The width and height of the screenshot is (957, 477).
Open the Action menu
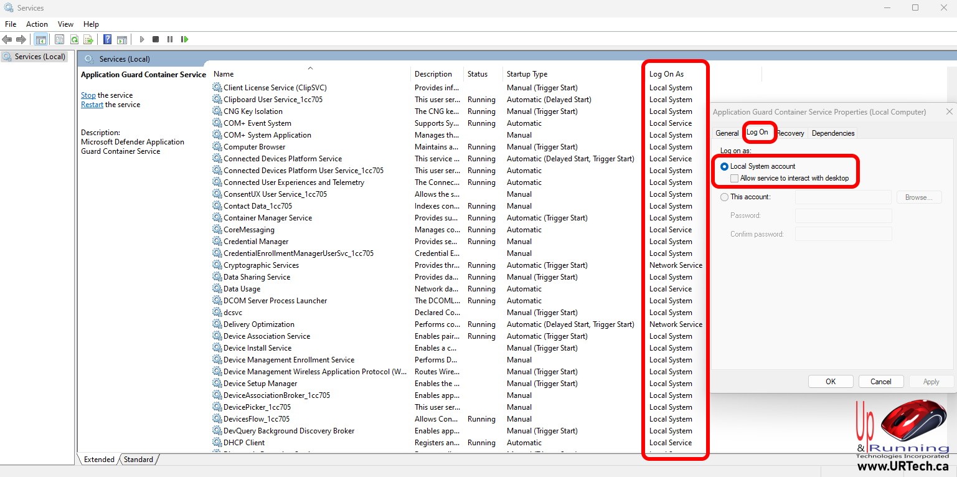click(37, 24)
